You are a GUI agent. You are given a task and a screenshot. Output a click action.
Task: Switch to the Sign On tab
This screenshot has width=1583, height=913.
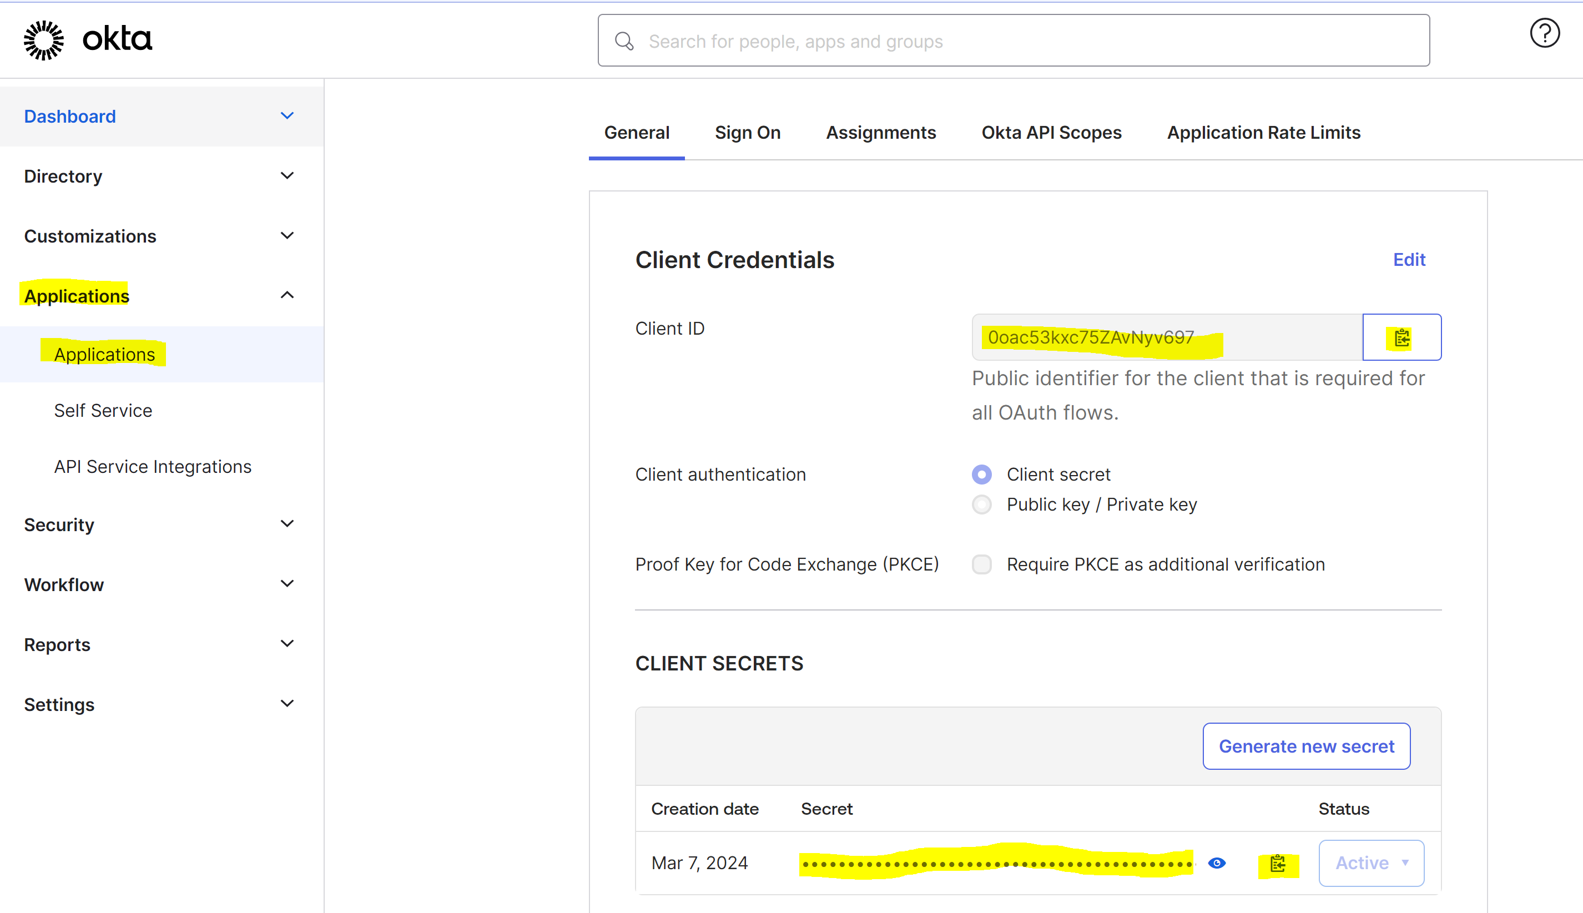click(747, 132)
